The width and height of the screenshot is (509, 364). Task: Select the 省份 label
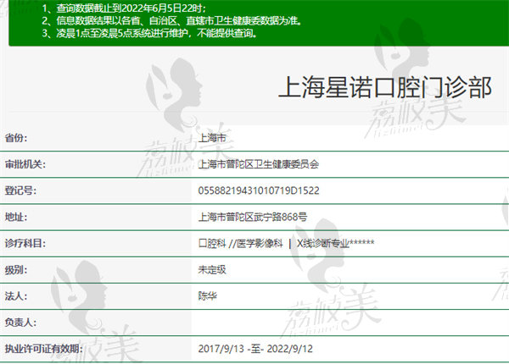click(16, 138)
